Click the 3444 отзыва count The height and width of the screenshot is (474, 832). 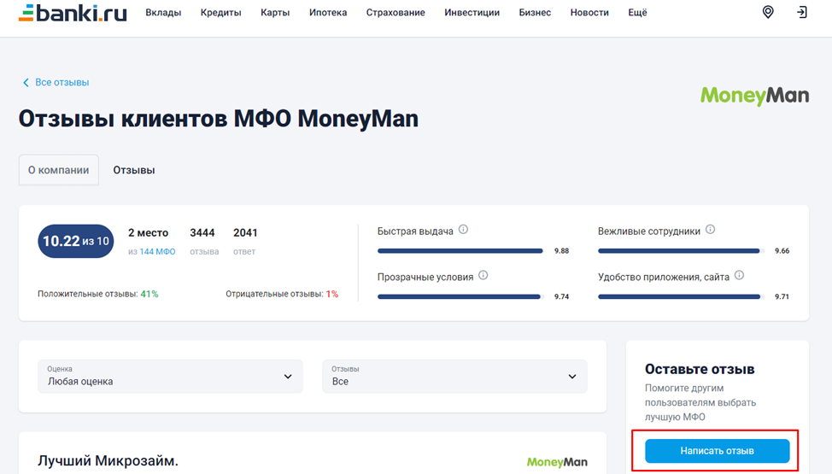[x=204, y=241]
